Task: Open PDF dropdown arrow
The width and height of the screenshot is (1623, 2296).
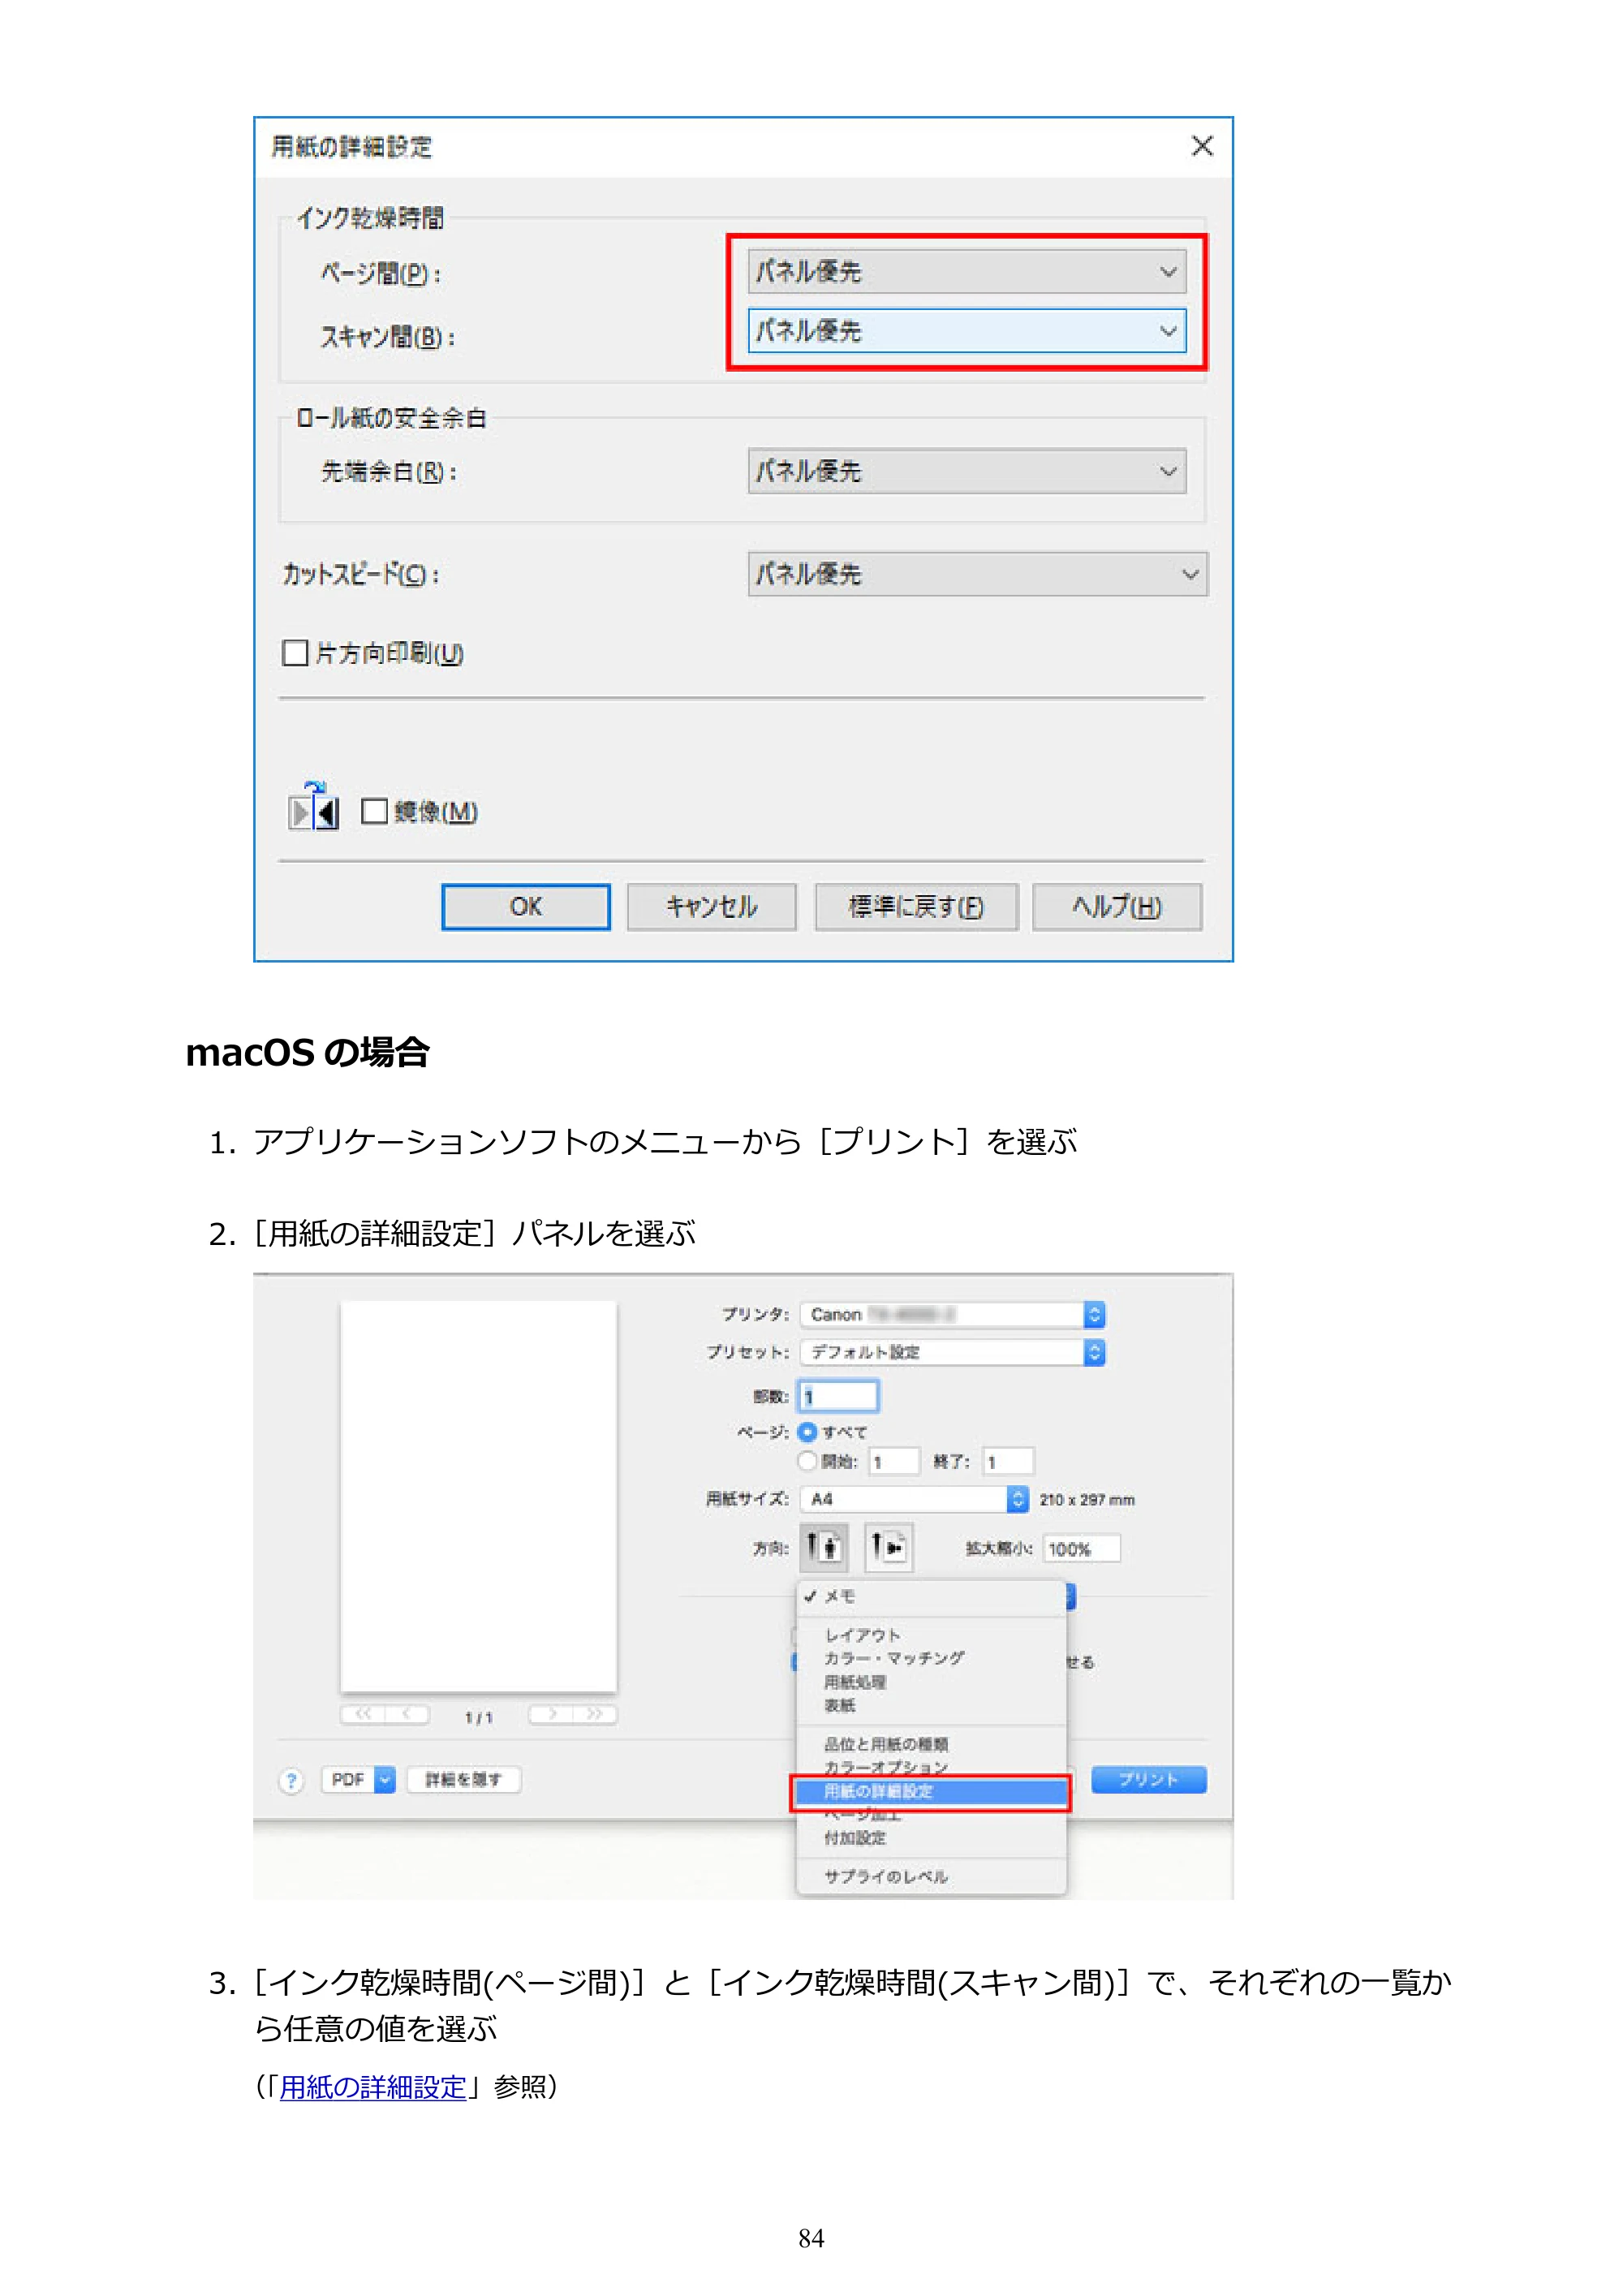Action: 385,1780
